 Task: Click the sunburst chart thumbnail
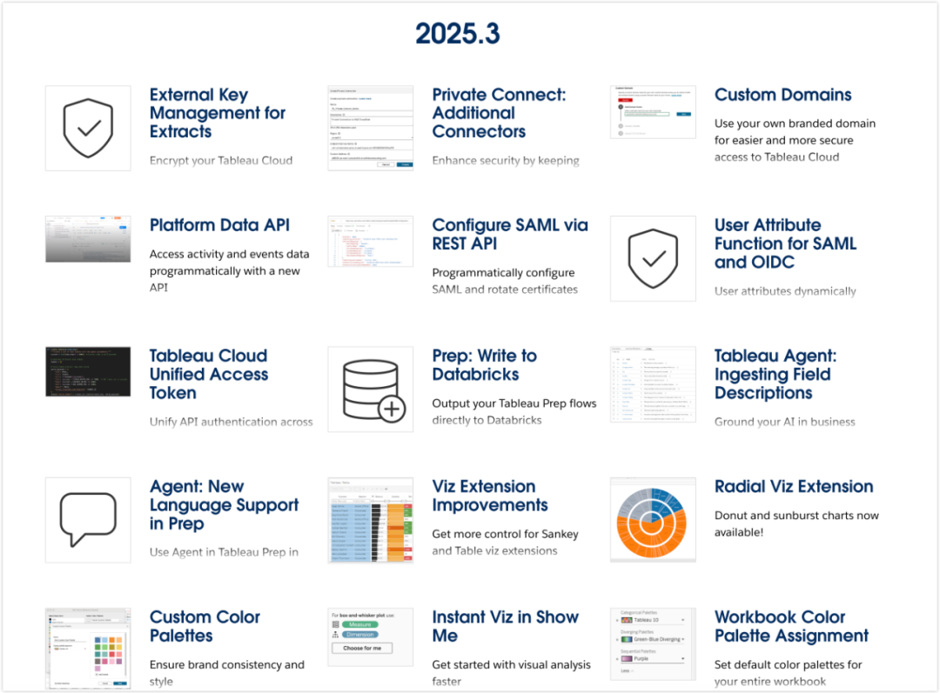tap(653, 520)
